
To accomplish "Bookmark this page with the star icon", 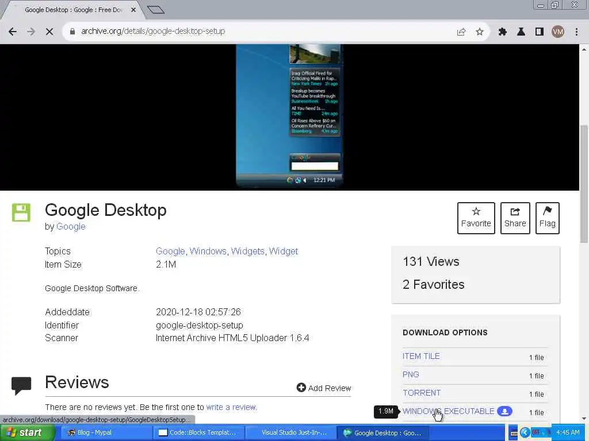I will (x=480, y=32).
